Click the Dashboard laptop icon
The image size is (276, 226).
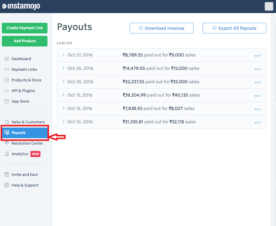click(7, 59)
